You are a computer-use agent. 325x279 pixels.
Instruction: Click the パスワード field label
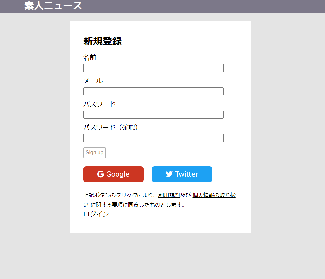pyautogui.click(x=99, y=104)
